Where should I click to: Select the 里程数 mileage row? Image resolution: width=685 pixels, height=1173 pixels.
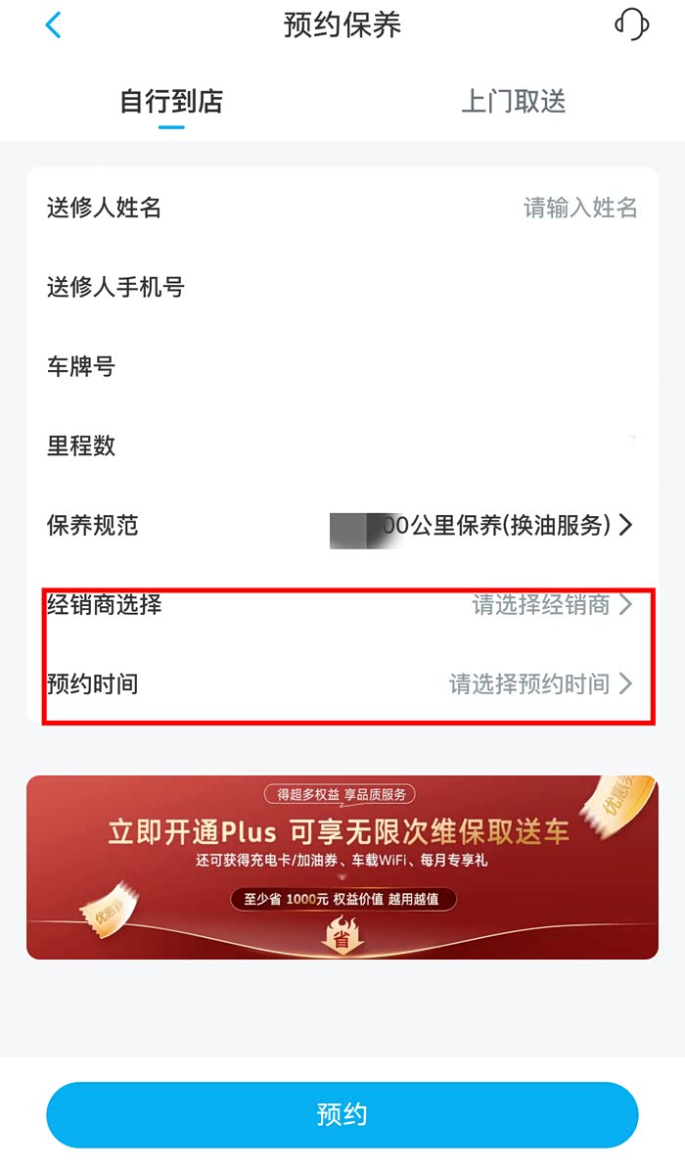click(x=342, y=446)
